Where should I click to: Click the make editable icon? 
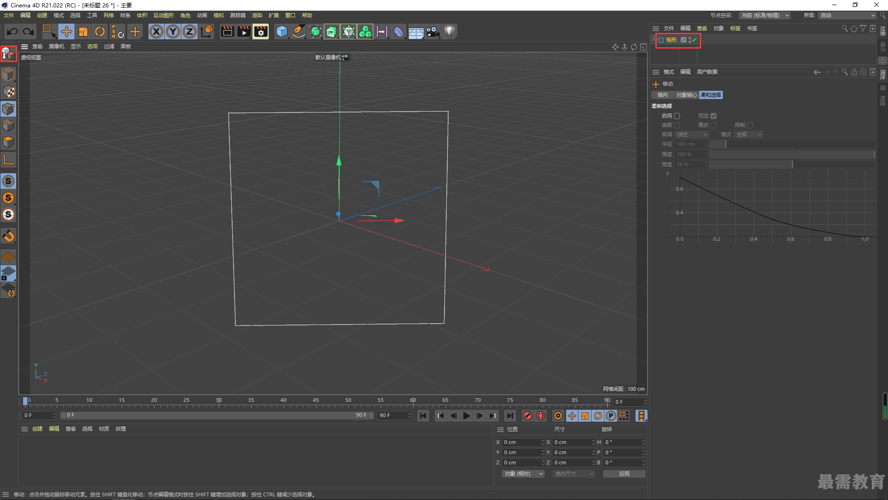[x=9, y=54]
